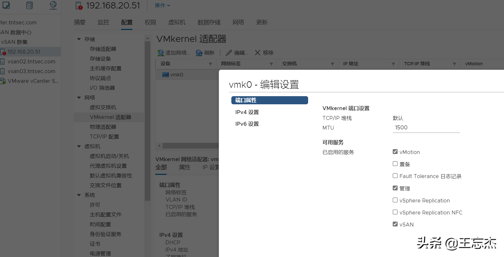Screen dimensions: 504x257
Task: Open the 操作 actions dropdown
Action: pyautogui.click(x=162, y=6)
